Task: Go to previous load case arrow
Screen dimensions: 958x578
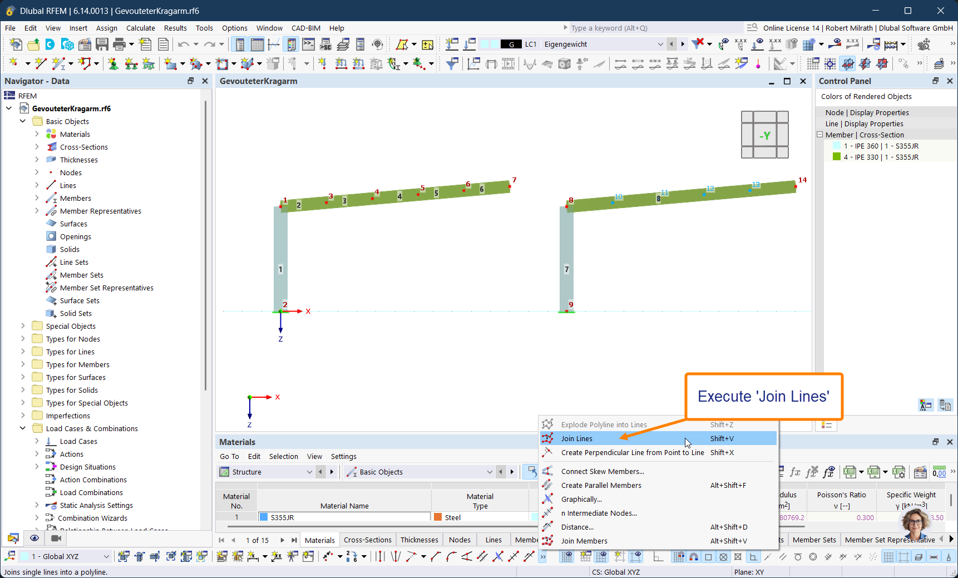Action: click(671, 45)
